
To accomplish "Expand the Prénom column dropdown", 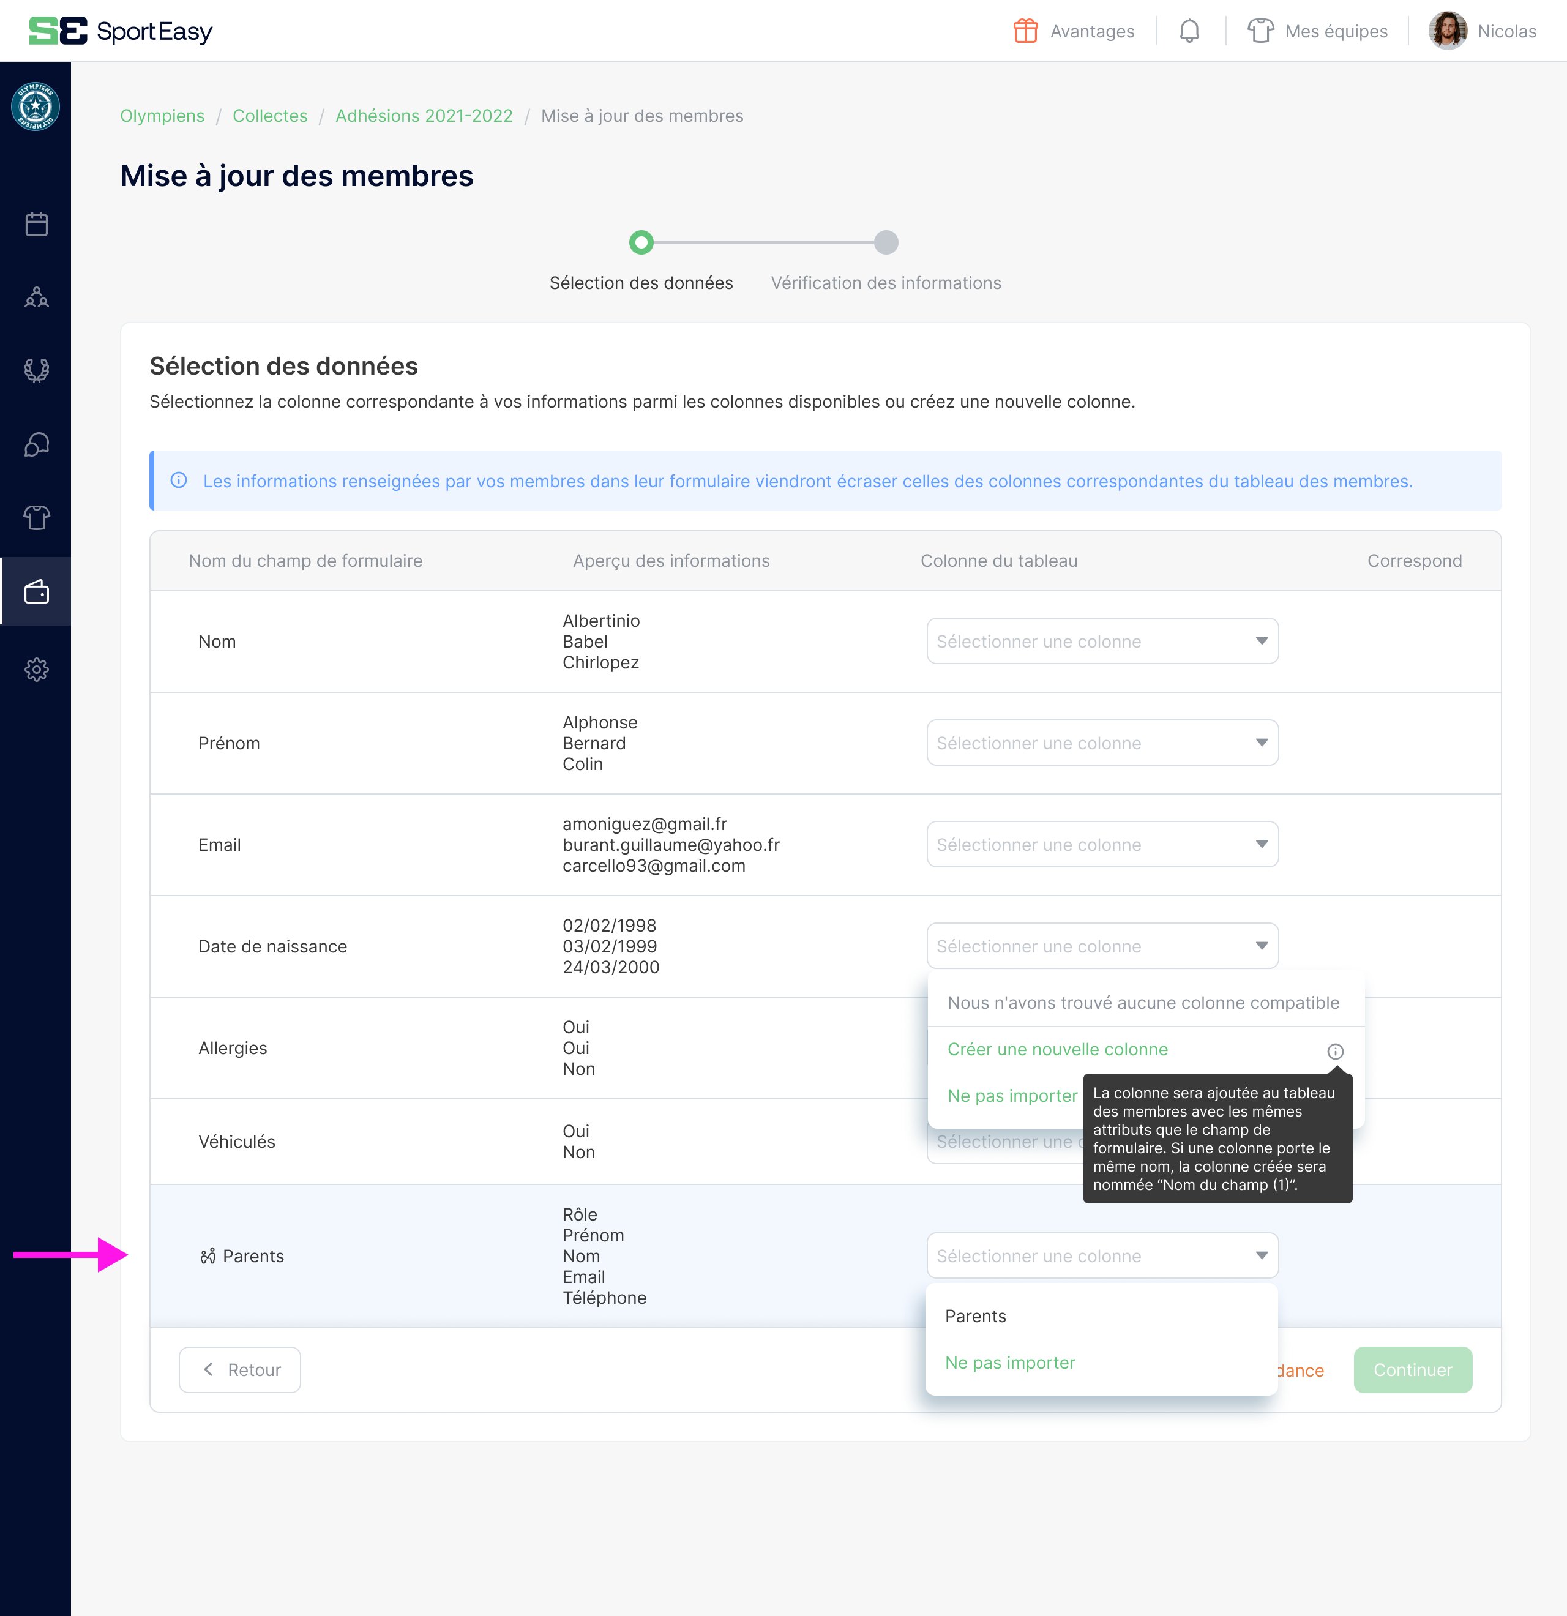I will pos(1101,743).
